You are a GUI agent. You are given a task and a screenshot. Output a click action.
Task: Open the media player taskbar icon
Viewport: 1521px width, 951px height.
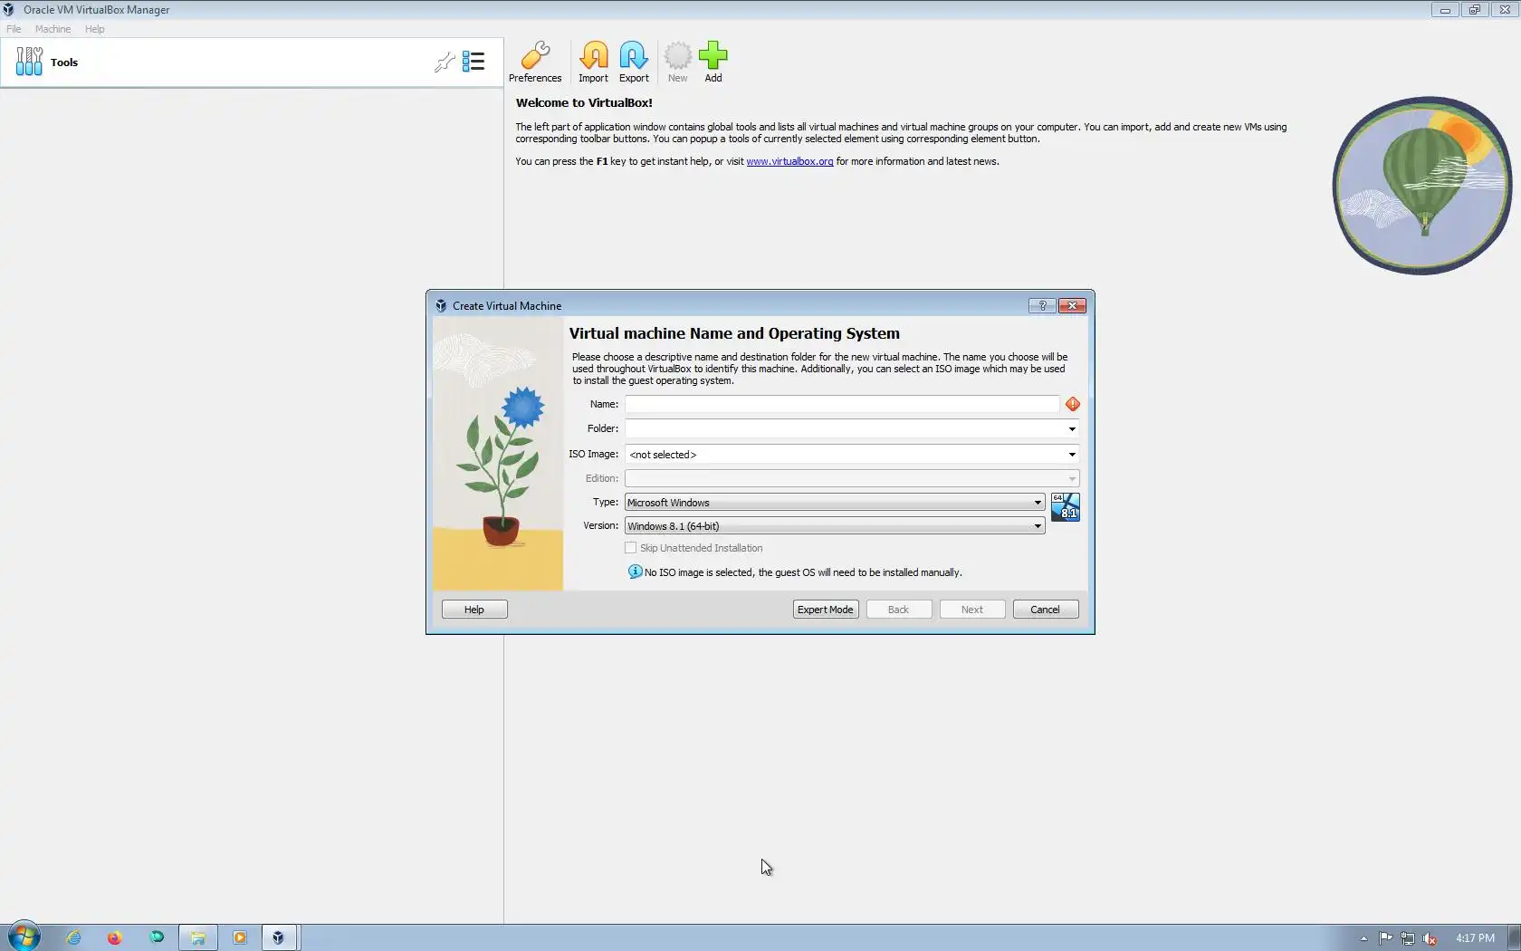(240, 937)
